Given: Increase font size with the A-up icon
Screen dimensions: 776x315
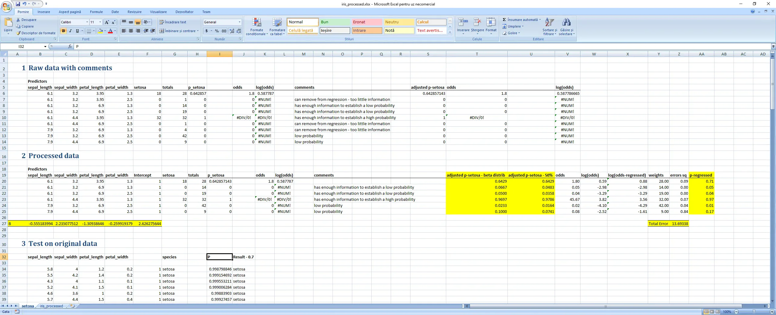Looking at the screenshot, I should pos(107,22).
